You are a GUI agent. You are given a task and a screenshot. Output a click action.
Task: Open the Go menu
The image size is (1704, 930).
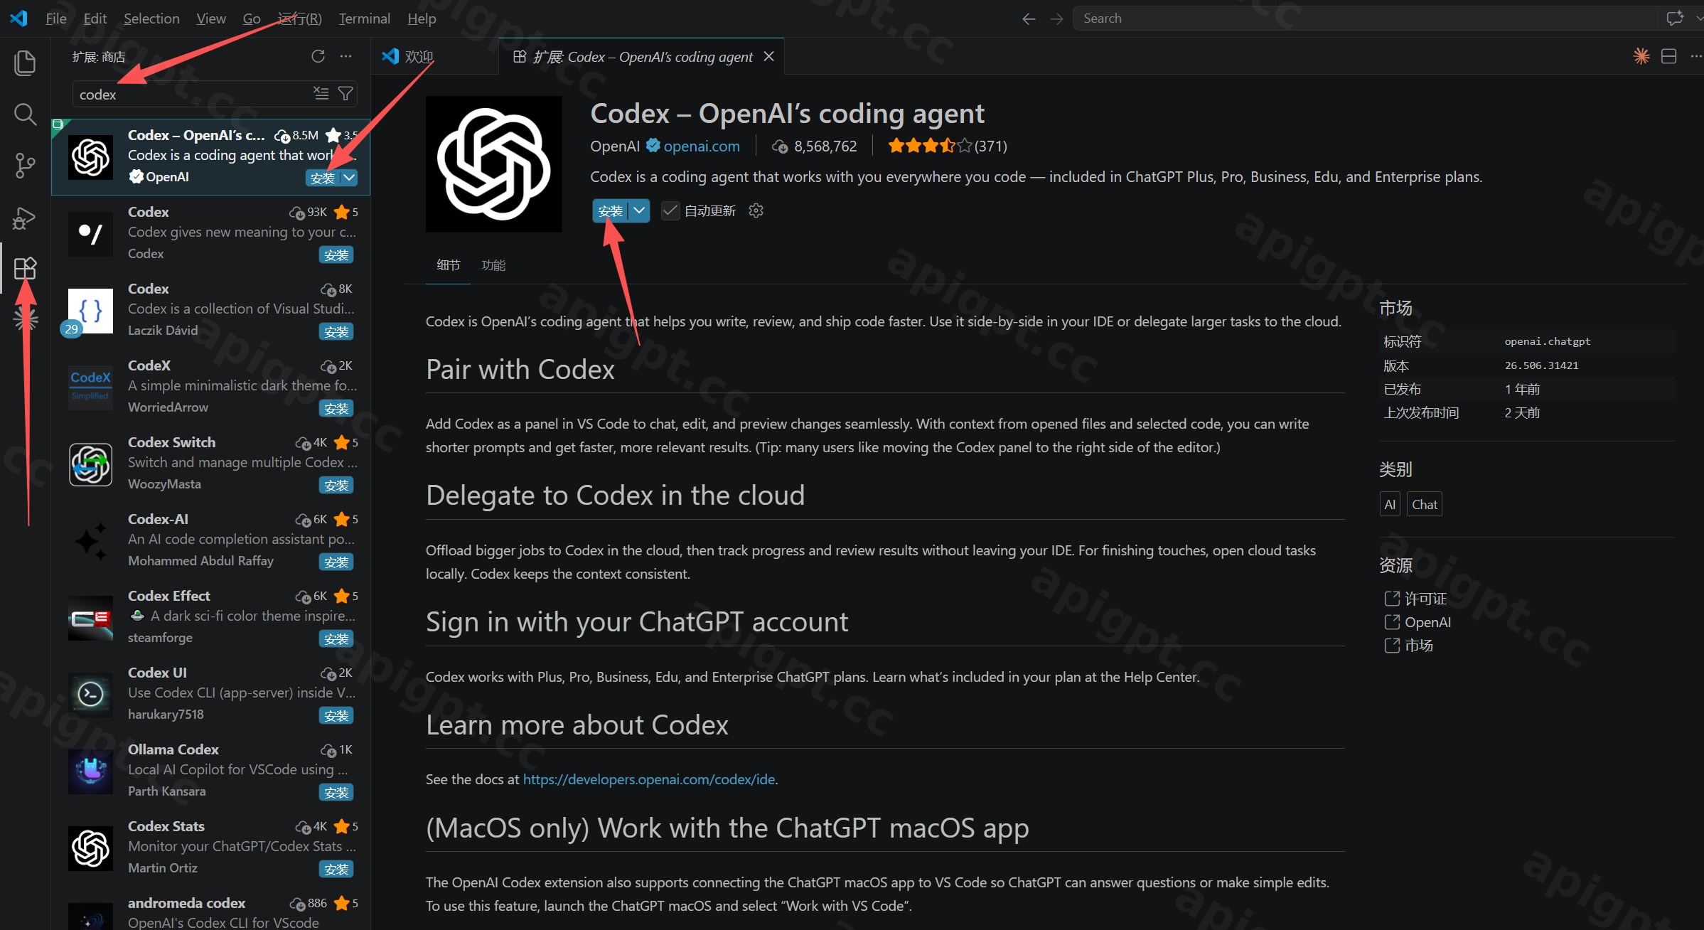pos(252,18)
